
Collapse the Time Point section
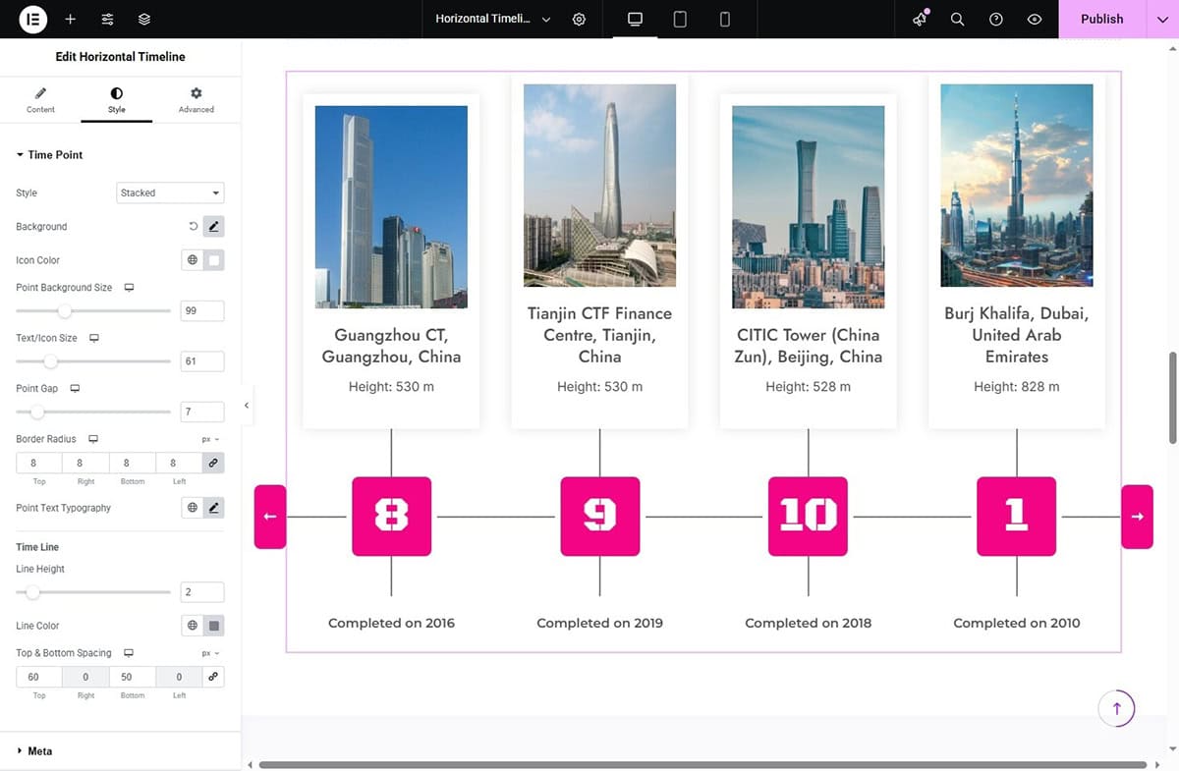[49, 155]
